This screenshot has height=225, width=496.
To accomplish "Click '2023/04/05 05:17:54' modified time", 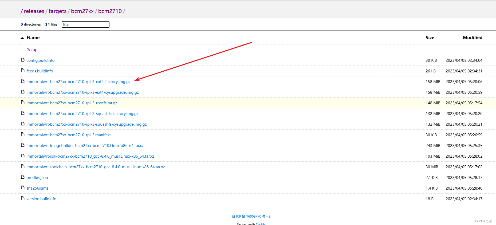I will coord(464,103).
